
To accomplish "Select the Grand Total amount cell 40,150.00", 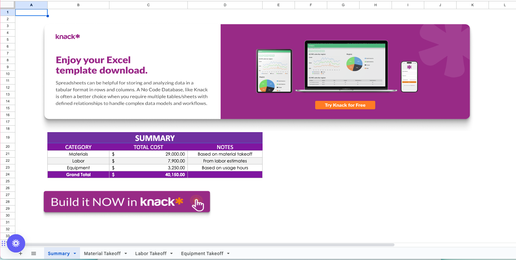I will (x=148, y=175).
